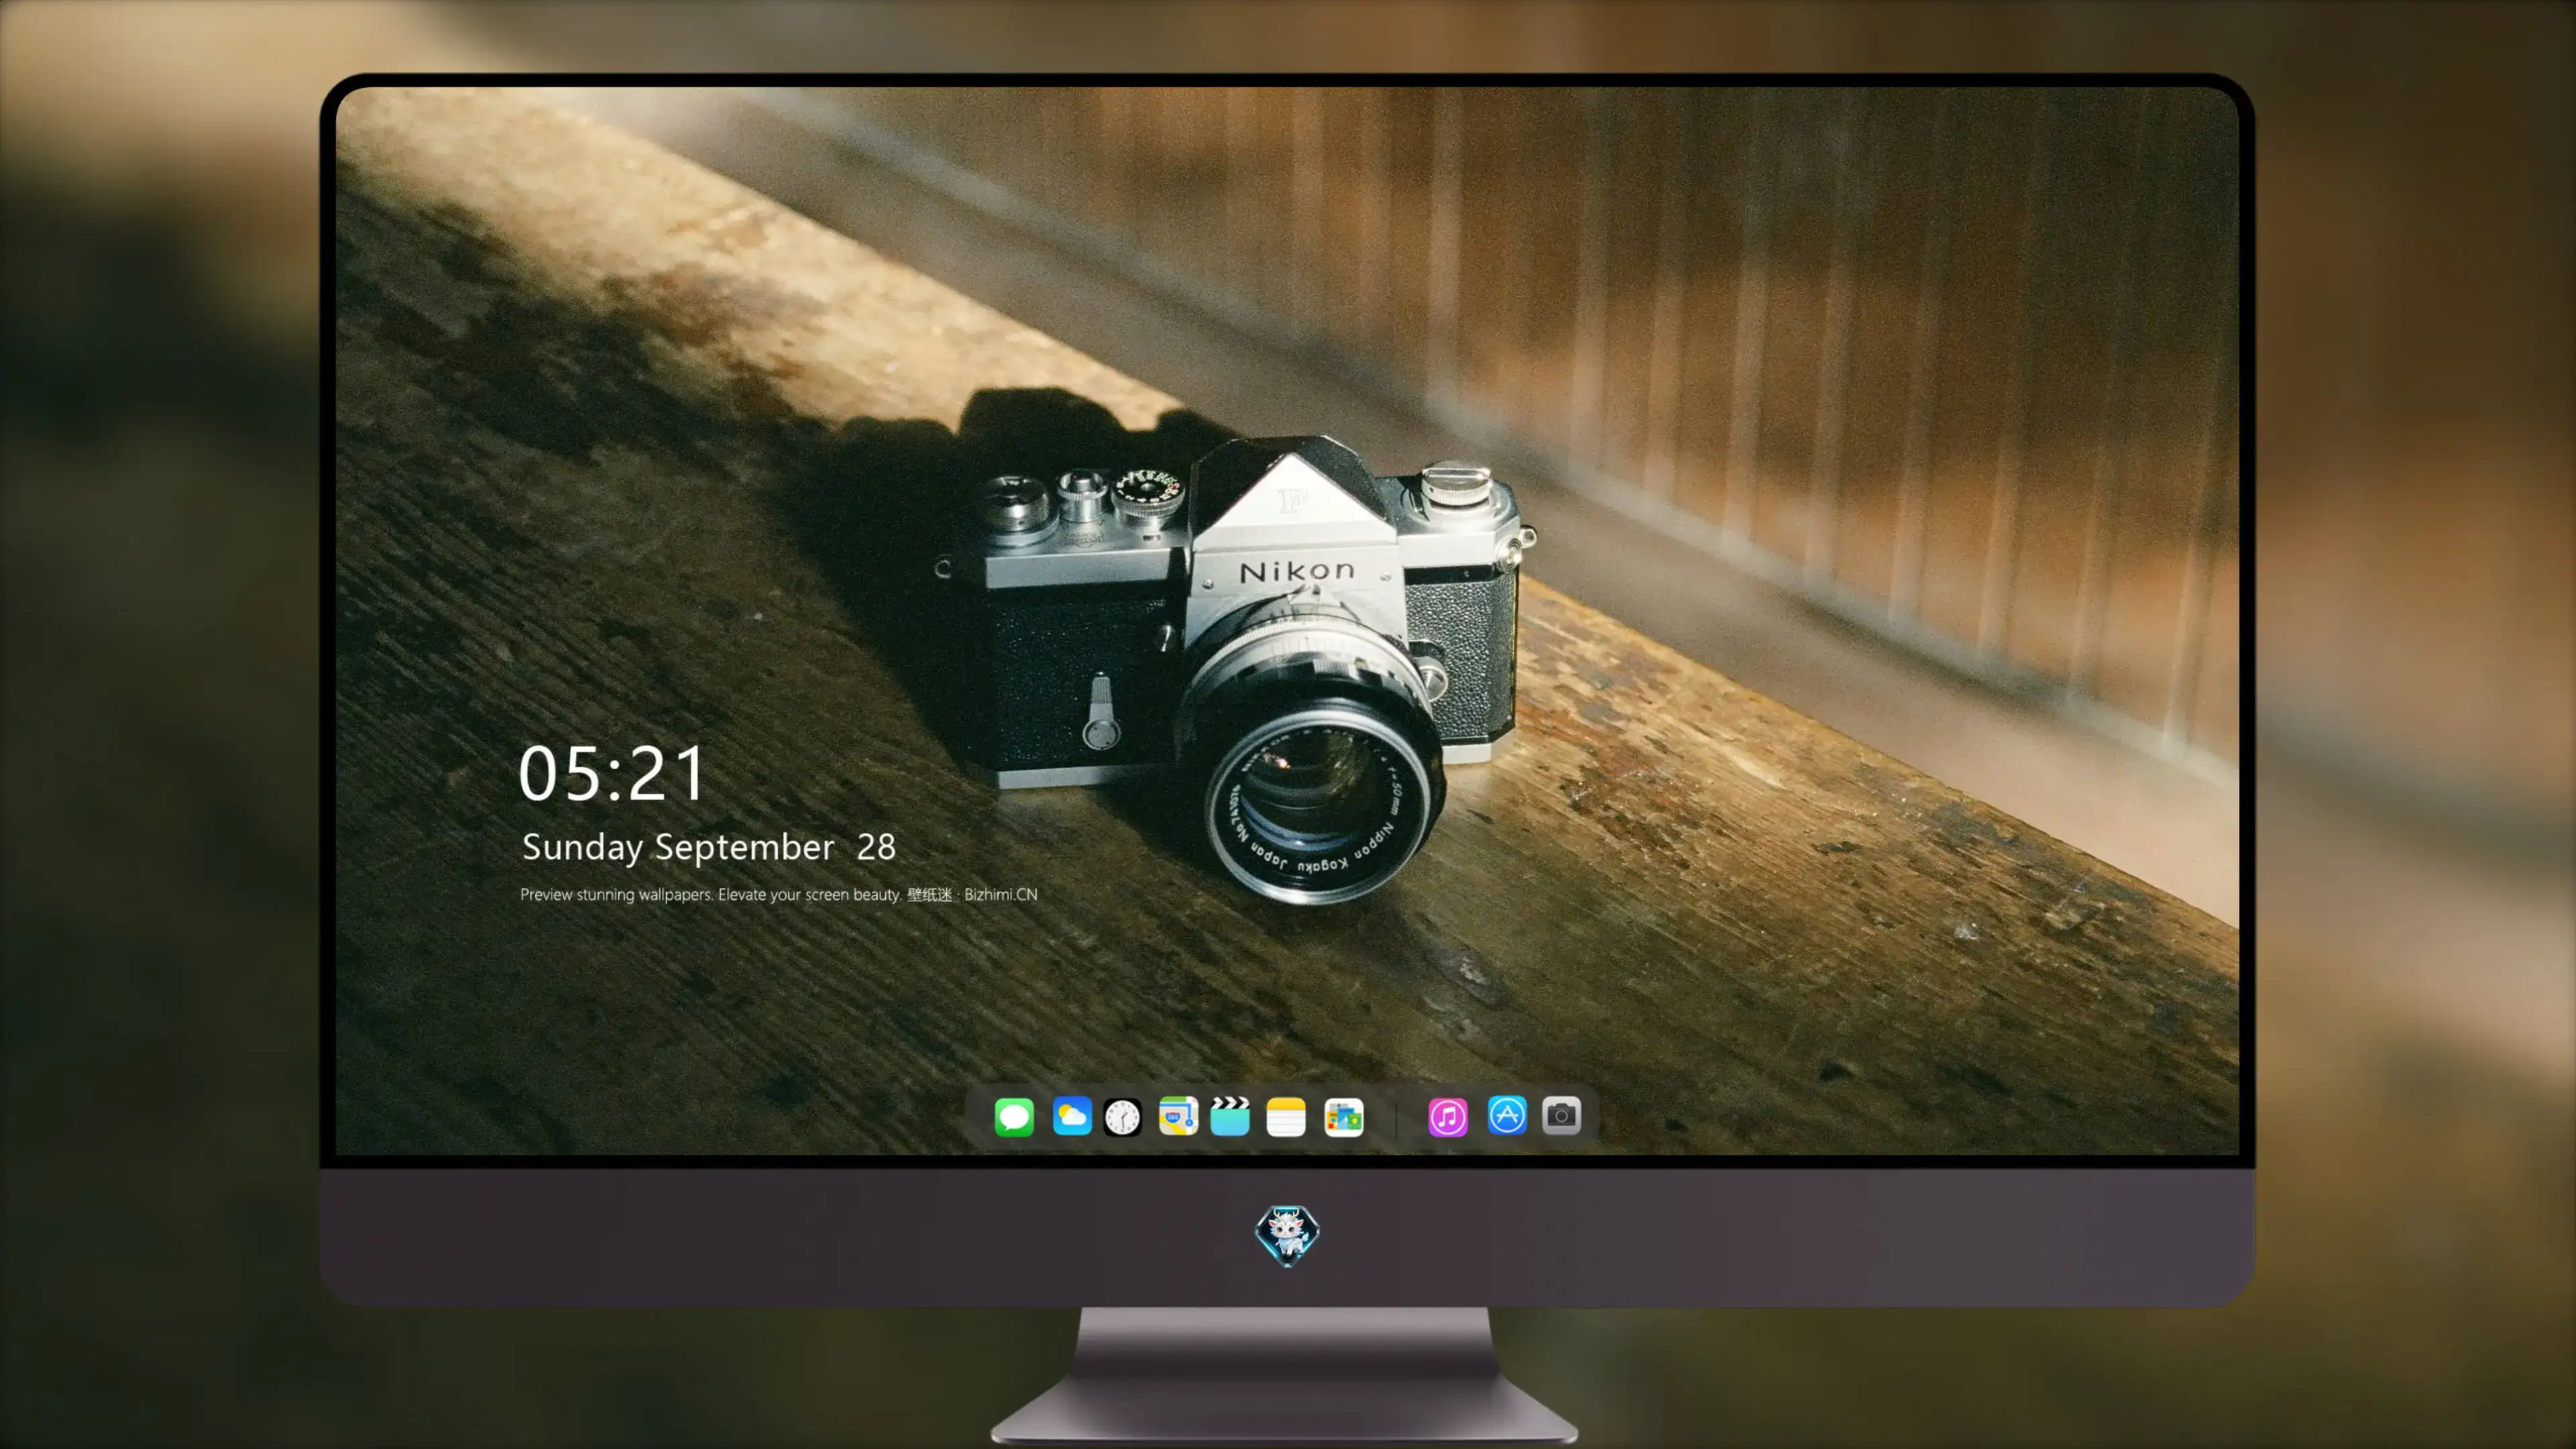Click the date text "Sunday September 28"
The height and width of the screenshot is (1449, 2576).
click(709, 847)
